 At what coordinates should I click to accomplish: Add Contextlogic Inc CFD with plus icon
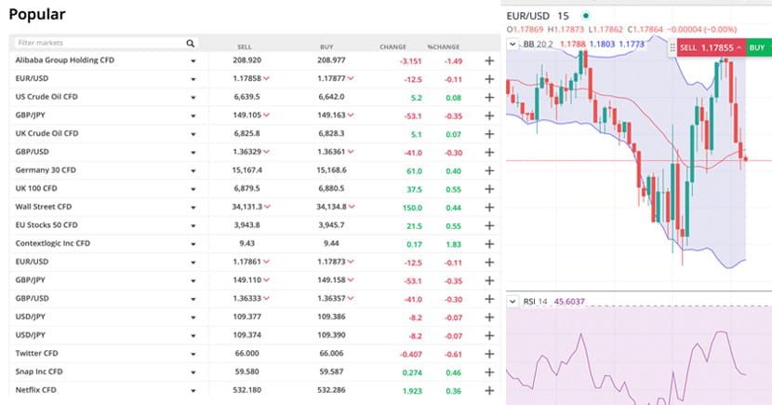tap(489, 244)
